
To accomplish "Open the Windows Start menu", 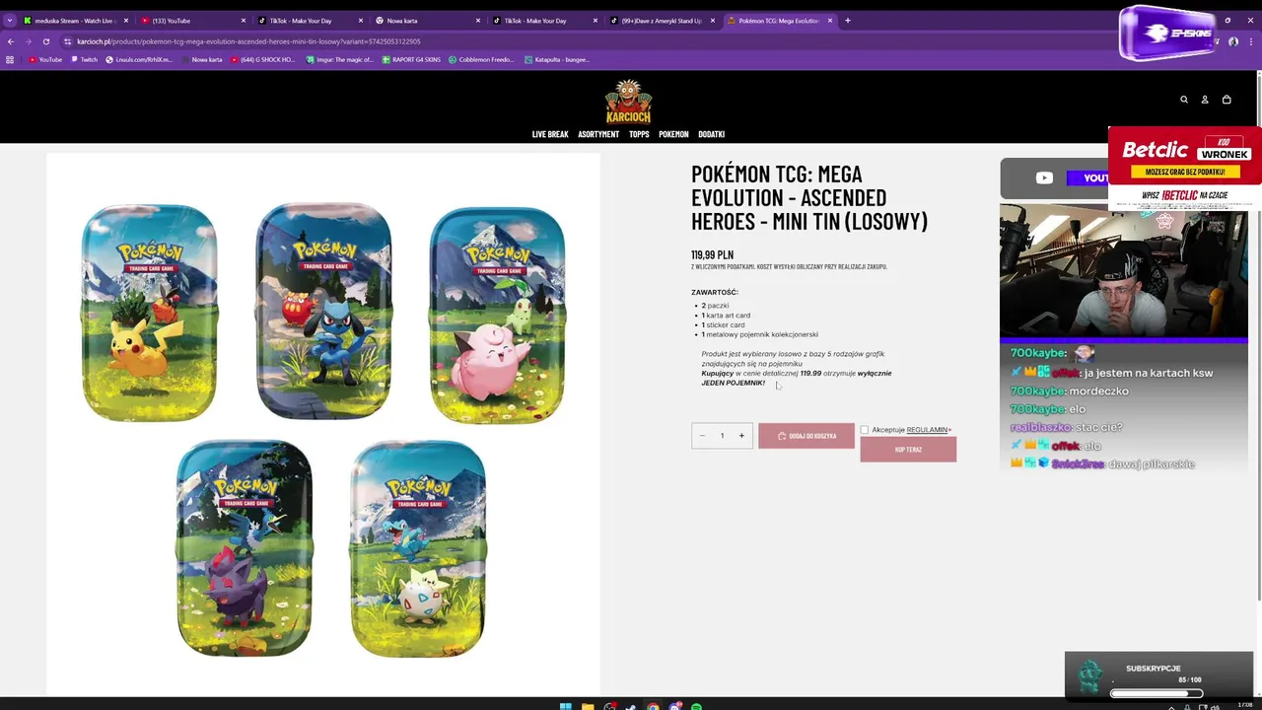I will [x=565, y=706].
